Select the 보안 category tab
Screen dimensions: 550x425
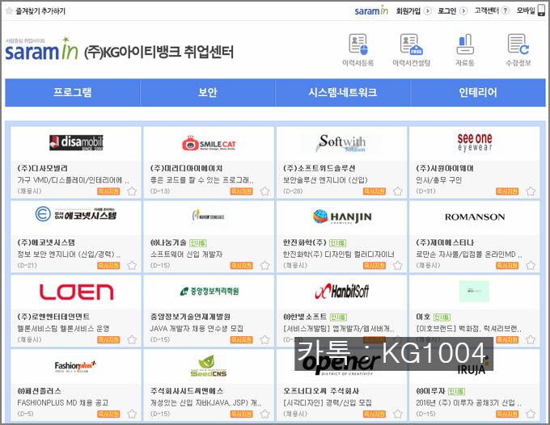pyautogui.click(x=208, y=92)
